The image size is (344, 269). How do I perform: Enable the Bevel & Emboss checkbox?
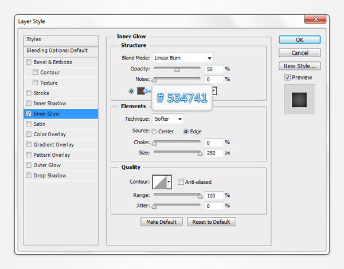click(29, 62)
